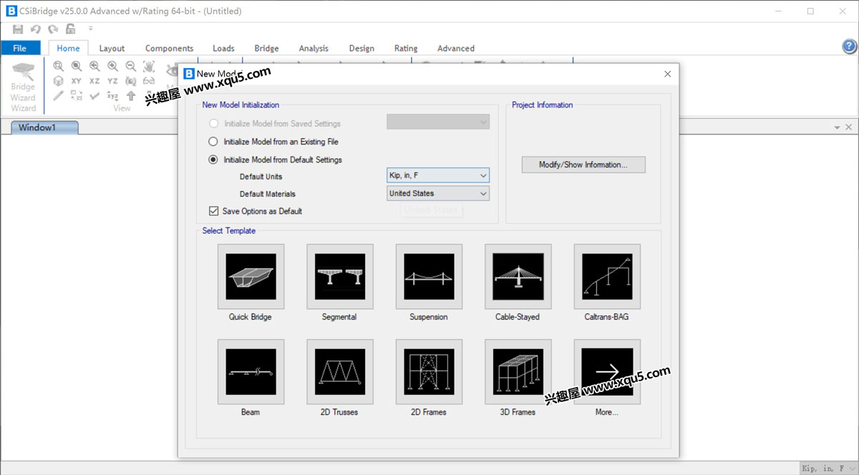Select Initialize Model from an Existing File
This screenshot has height=475, width=859.
click(x=273, y=142)
